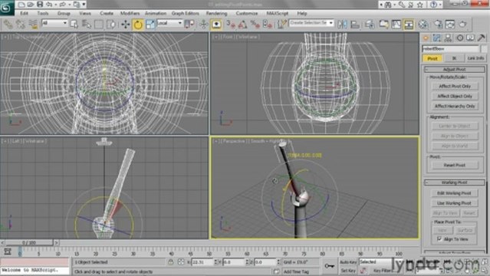This screenshot has height=276, width=490.
Task: Switch to the Create command panel tab
Action: [x=426, y=38]
